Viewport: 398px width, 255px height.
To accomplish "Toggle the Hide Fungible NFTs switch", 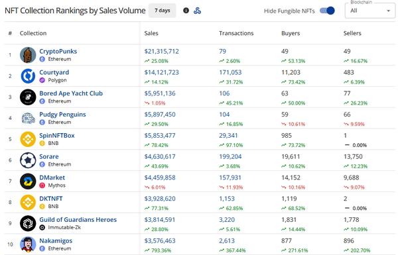I will coord(327,11).
